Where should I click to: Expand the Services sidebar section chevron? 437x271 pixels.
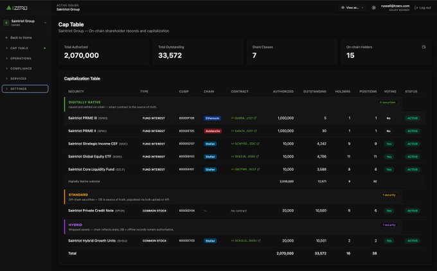point(6,78)
